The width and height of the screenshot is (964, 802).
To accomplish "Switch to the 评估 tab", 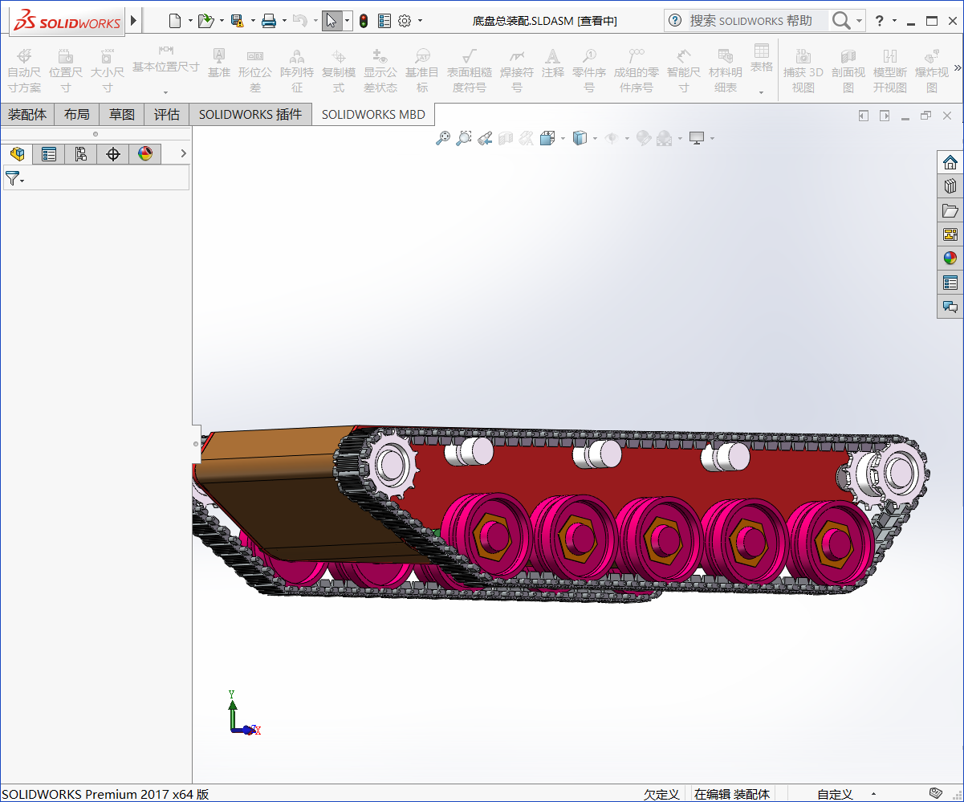I will click(167, 115).
